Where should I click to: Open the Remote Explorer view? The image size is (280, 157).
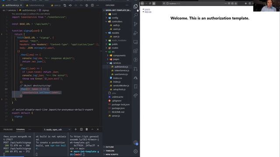click(136, 42)
